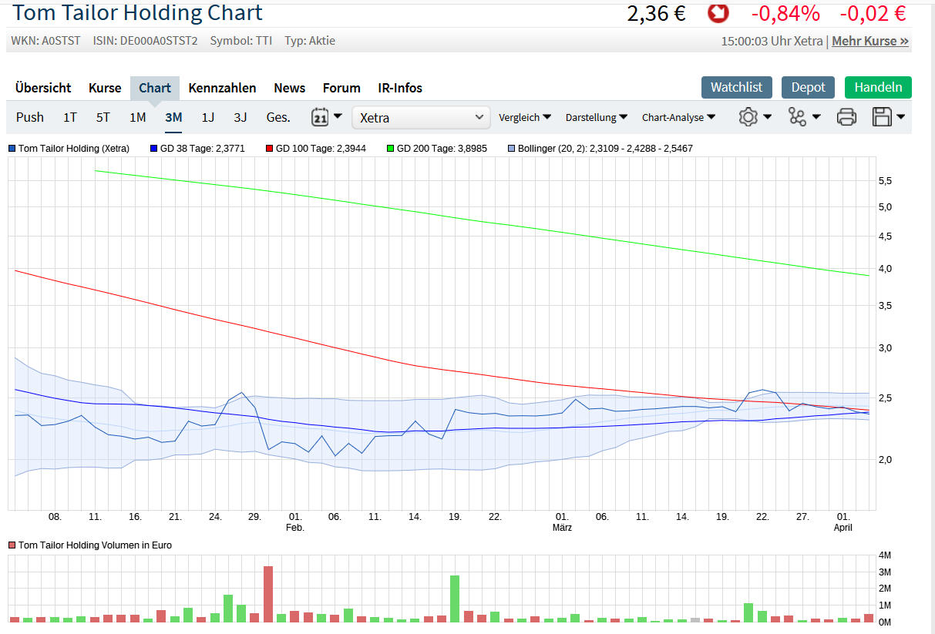Select the Push timeframe
This screenshot has height=634, width=935.
point(30,117)
